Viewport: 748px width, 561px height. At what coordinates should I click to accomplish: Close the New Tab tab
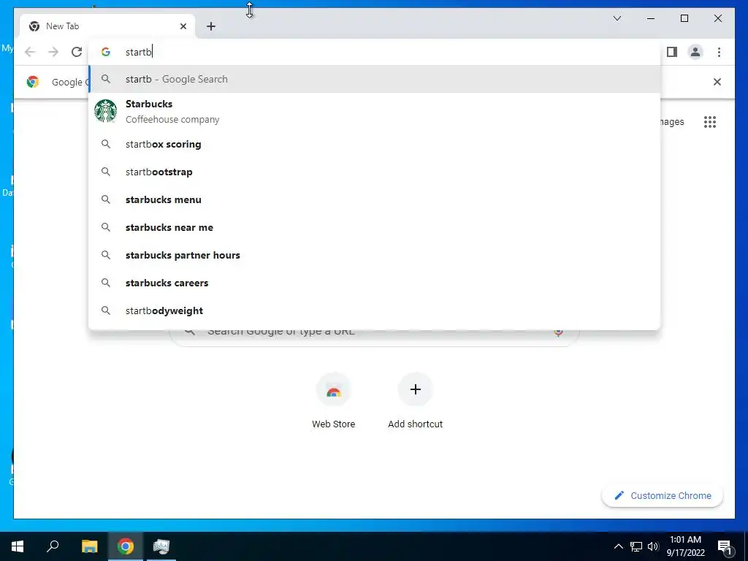point(183,26)
